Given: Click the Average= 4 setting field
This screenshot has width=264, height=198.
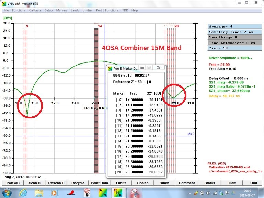Looking at the screenshot, I should click(235, 26).
